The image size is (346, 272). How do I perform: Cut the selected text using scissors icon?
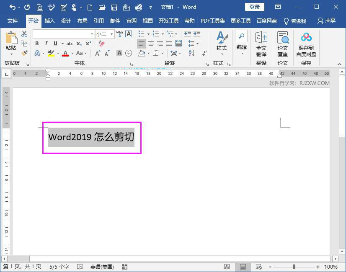(24, 33)
